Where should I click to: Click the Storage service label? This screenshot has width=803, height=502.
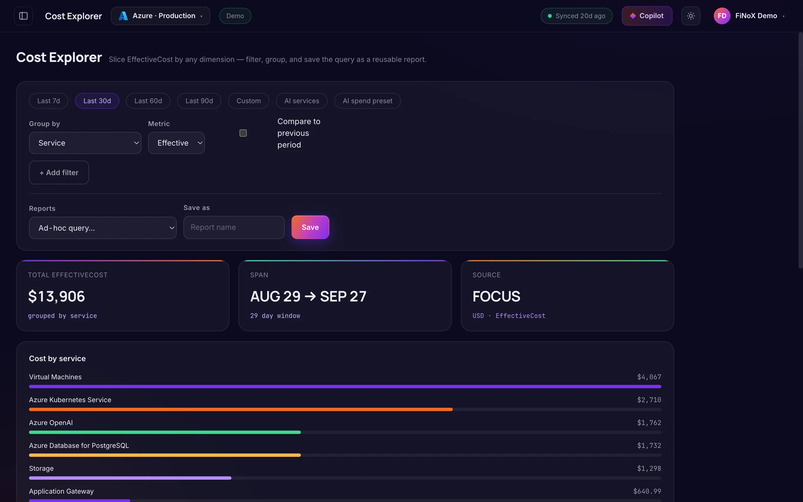[x=42, y=469]
